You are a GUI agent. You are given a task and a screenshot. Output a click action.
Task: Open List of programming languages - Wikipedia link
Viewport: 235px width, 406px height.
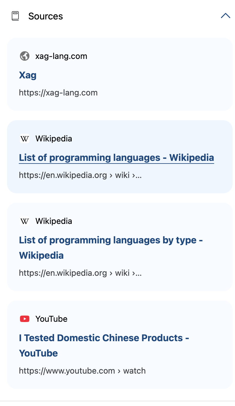116,158
